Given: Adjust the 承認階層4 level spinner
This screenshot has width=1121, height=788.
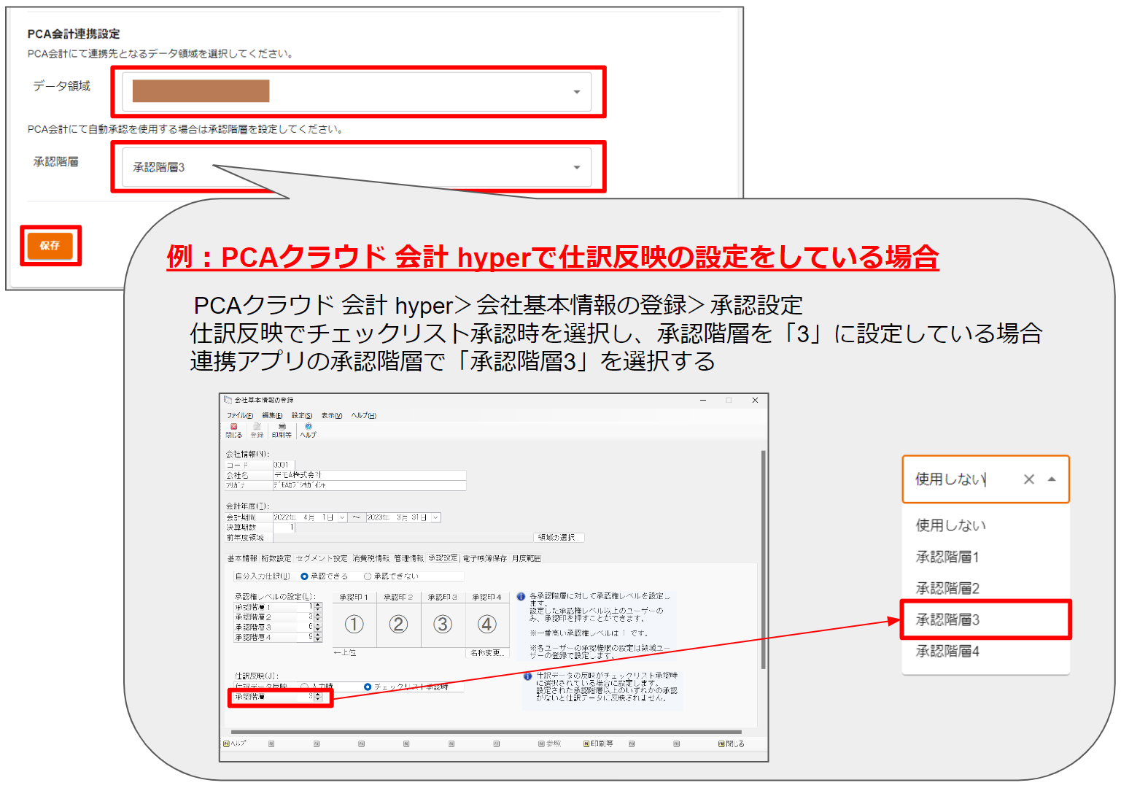Looking at the screenshot, I should [x=318, y=638].
